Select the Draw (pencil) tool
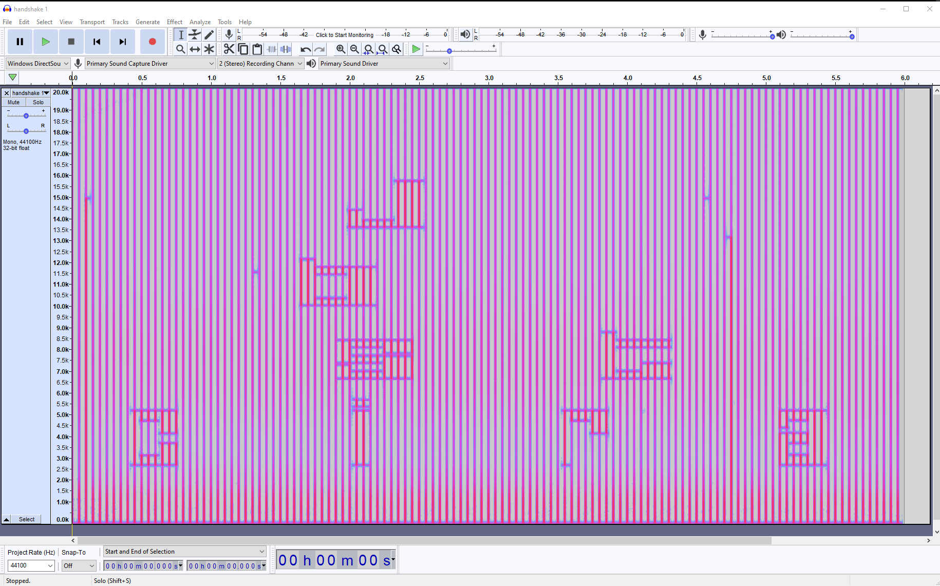This screenshot has width=940, height=586. (209, 34)
